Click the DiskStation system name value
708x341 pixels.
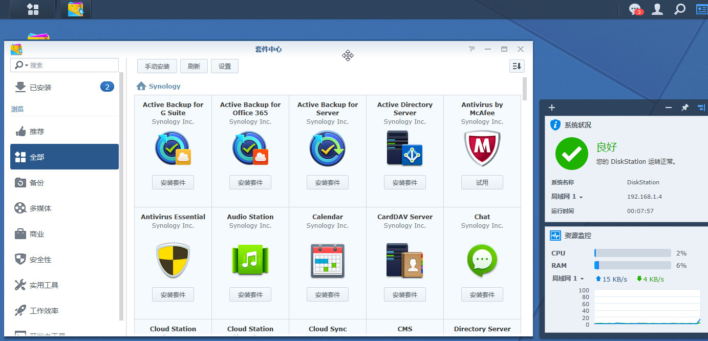coord(643,182)
